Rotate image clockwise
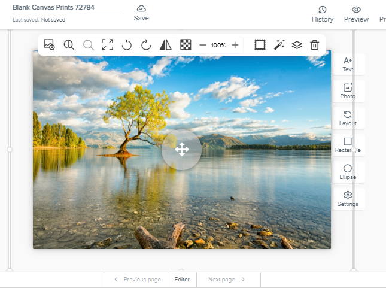 click(x=146, y=45)
